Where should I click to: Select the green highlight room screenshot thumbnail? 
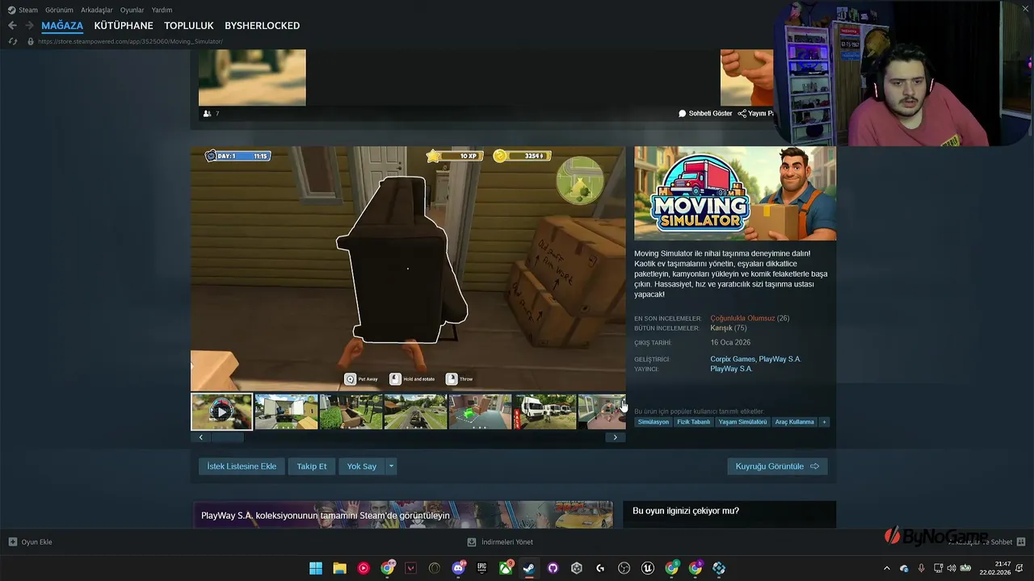[480, 411]
